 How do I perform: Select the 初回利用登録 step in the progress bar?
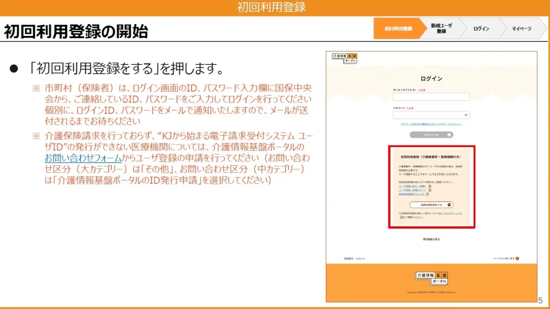[398, 28]
